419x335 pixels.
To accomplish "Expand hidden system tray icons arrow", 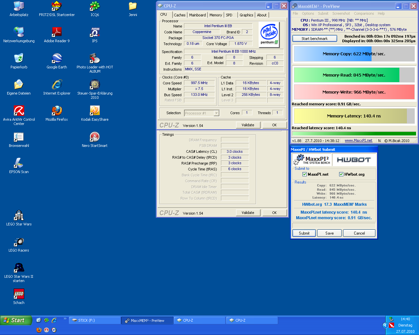I will click(385, 325).
